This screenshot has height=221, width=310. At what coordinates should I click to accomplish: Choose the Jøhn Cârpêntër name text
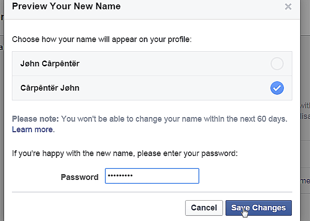(50, 64)
